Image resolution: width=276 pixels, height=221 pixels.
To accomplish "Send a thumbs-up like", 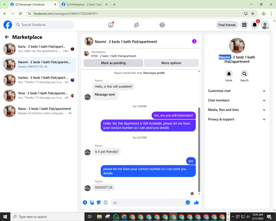I will tap(197, 203).
